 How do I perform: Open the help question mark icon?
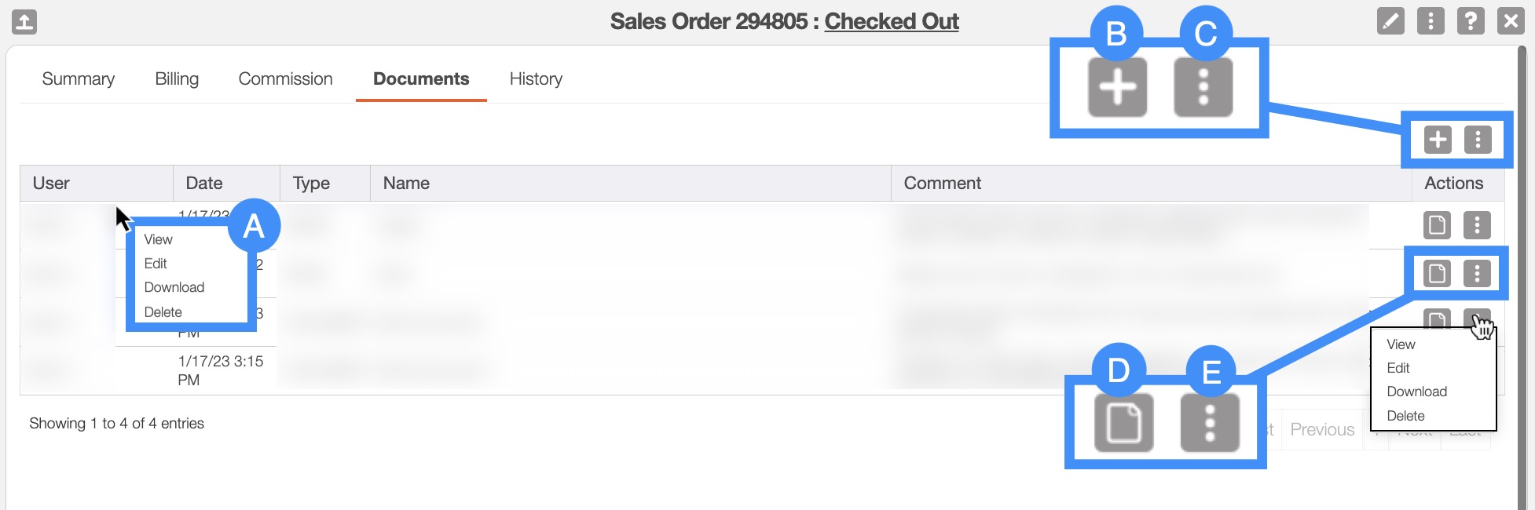(x=1471, y=21)
